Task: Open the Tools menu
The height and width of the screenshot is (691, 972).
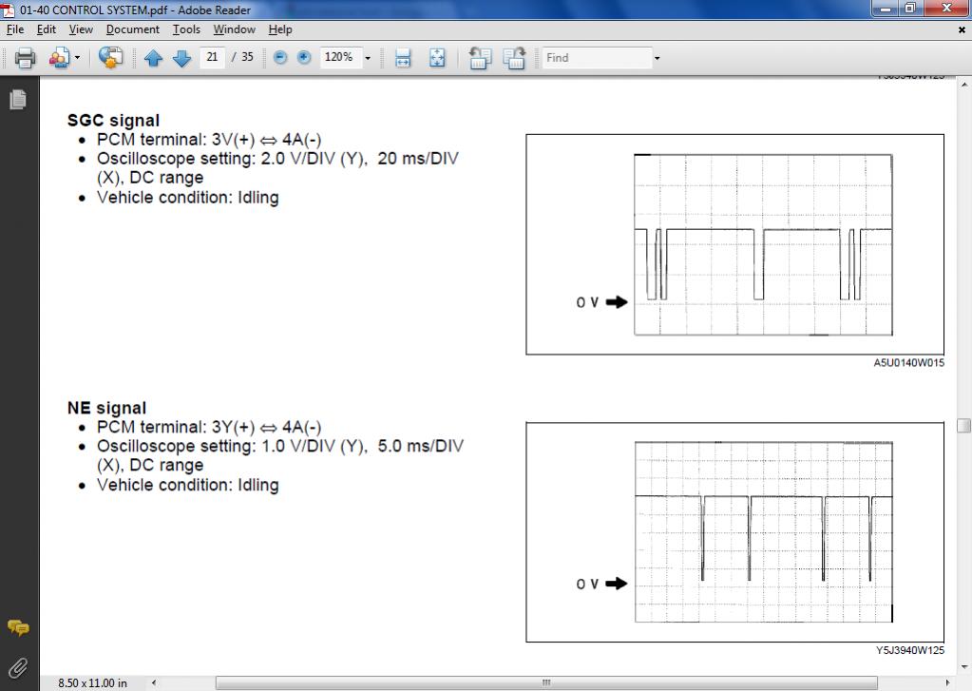Action: point(186,29)
